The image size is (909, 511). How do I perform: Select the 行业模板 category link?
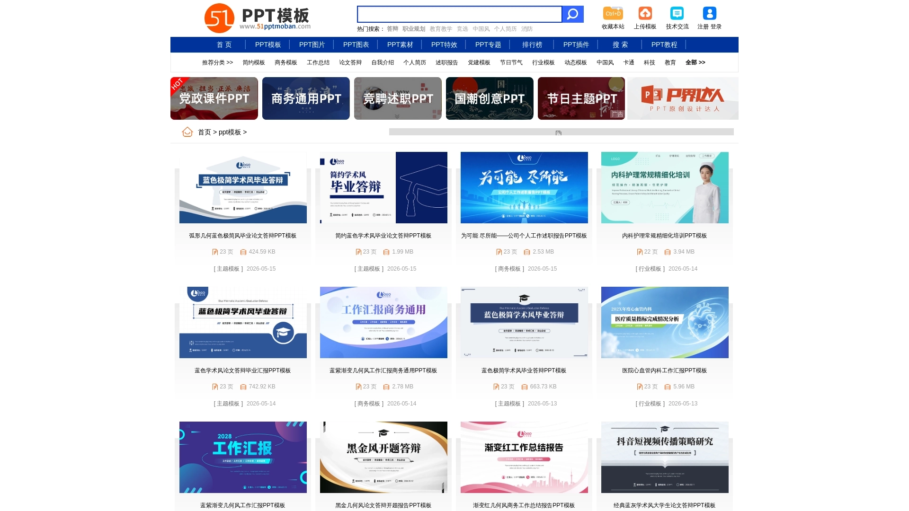click(x=544, y=62)
